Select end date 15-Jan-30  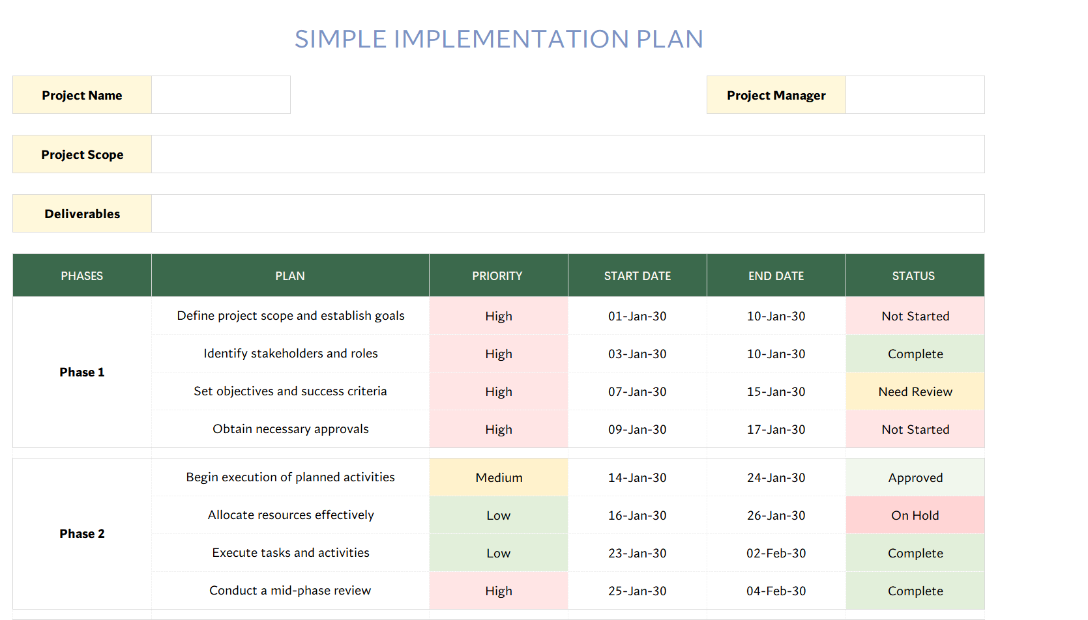pyautogui.click(x=776, y=391)
